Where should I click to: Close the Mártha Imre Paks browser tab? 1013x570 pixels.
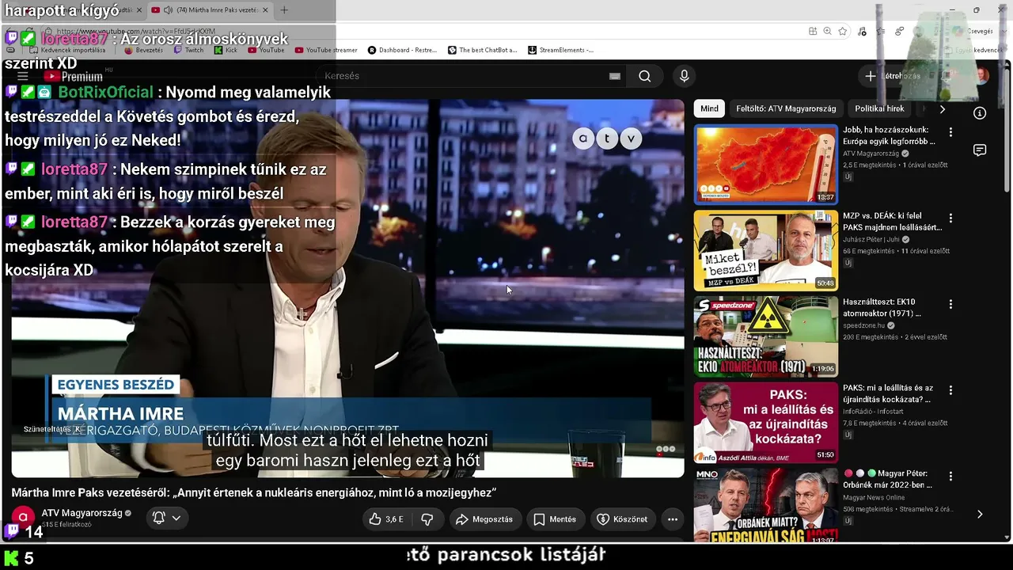click(265, 10)
